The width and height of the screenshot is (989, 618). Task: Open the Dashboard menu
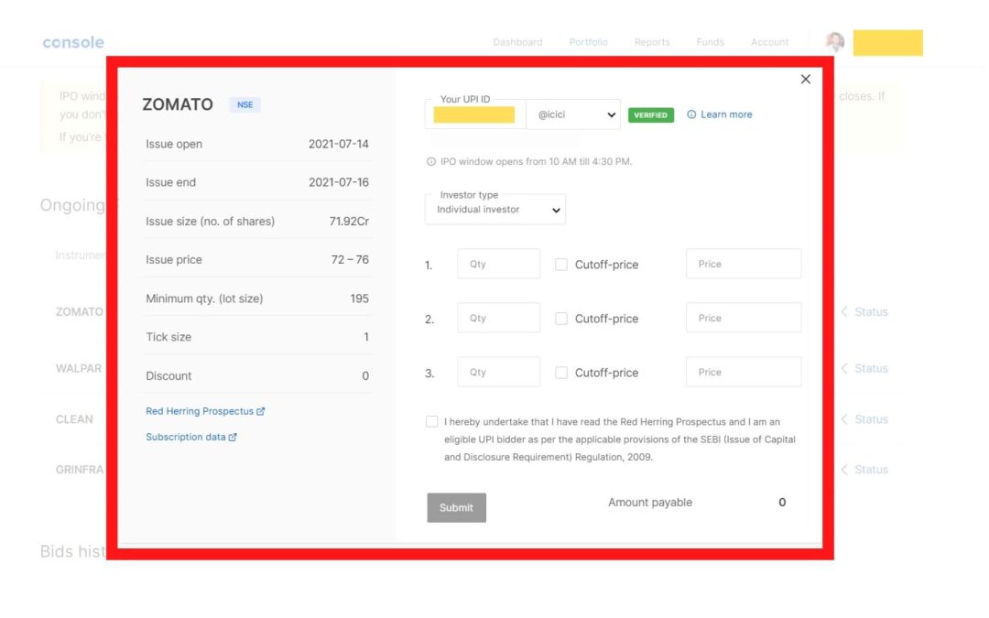coord(517,42)
